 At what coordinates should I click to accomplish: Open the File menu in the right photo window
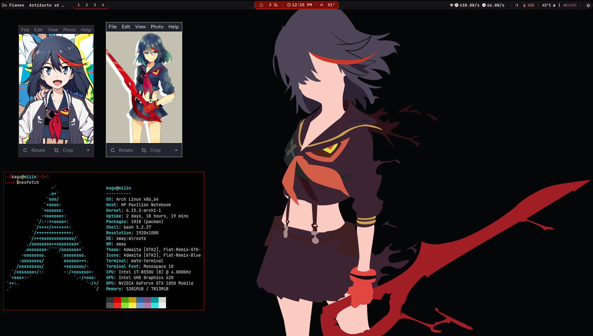click(x=112, y=27)
